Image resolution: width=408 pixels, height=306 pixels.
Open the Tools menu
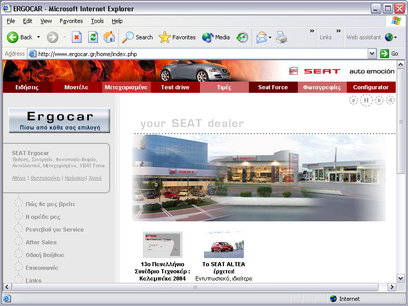pyautogui.click(x=97, y=21)
